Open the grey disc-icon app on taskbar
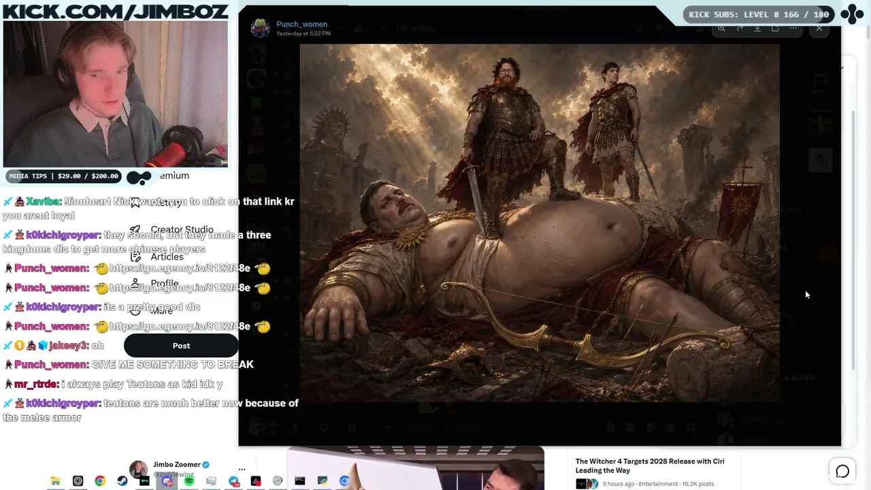This screenshot has height=490, width=871. [278, 481]
